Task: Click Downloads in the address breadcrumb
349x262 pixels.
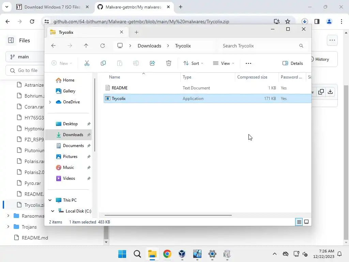Action: [x=149, y=46]
